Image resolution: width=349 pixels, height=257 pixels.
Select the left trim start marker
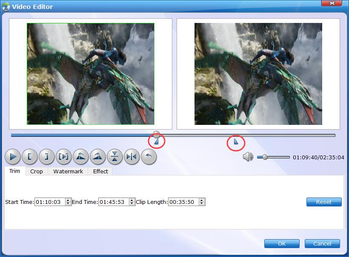[x=157, y=141]
